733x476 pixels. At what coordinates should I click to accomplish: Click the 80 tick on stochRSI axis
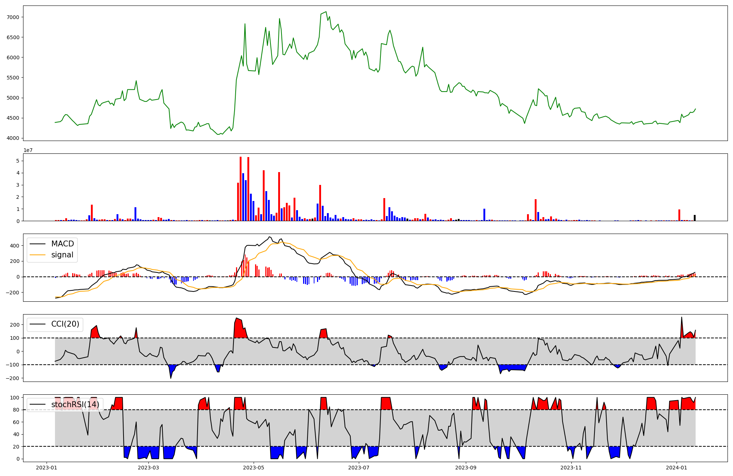(16, 410)
